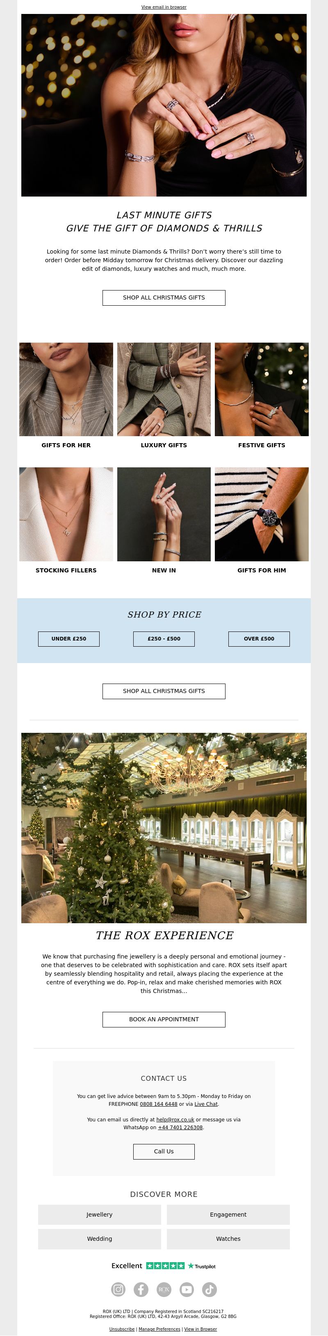Click Book An Appointment button

point(164,1019)
